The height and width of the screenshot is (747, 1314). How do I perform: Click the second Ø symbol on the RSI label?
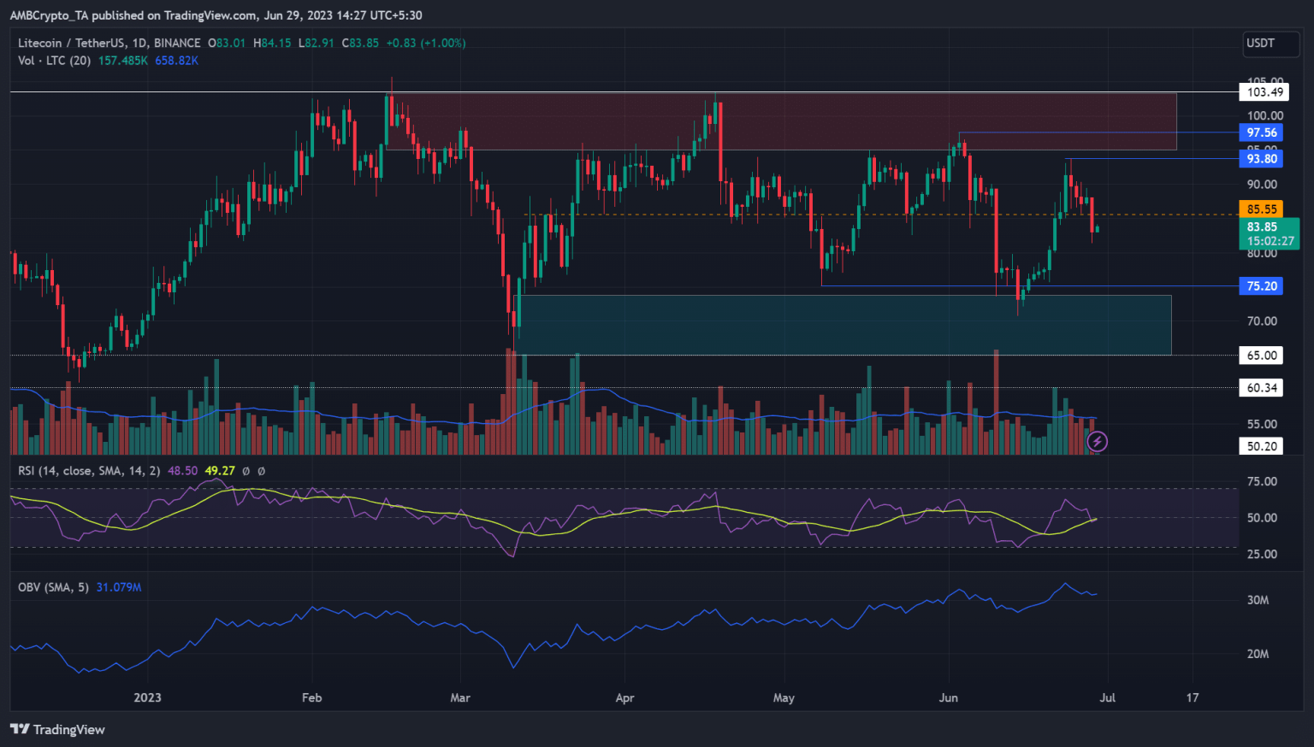[261, 471]
